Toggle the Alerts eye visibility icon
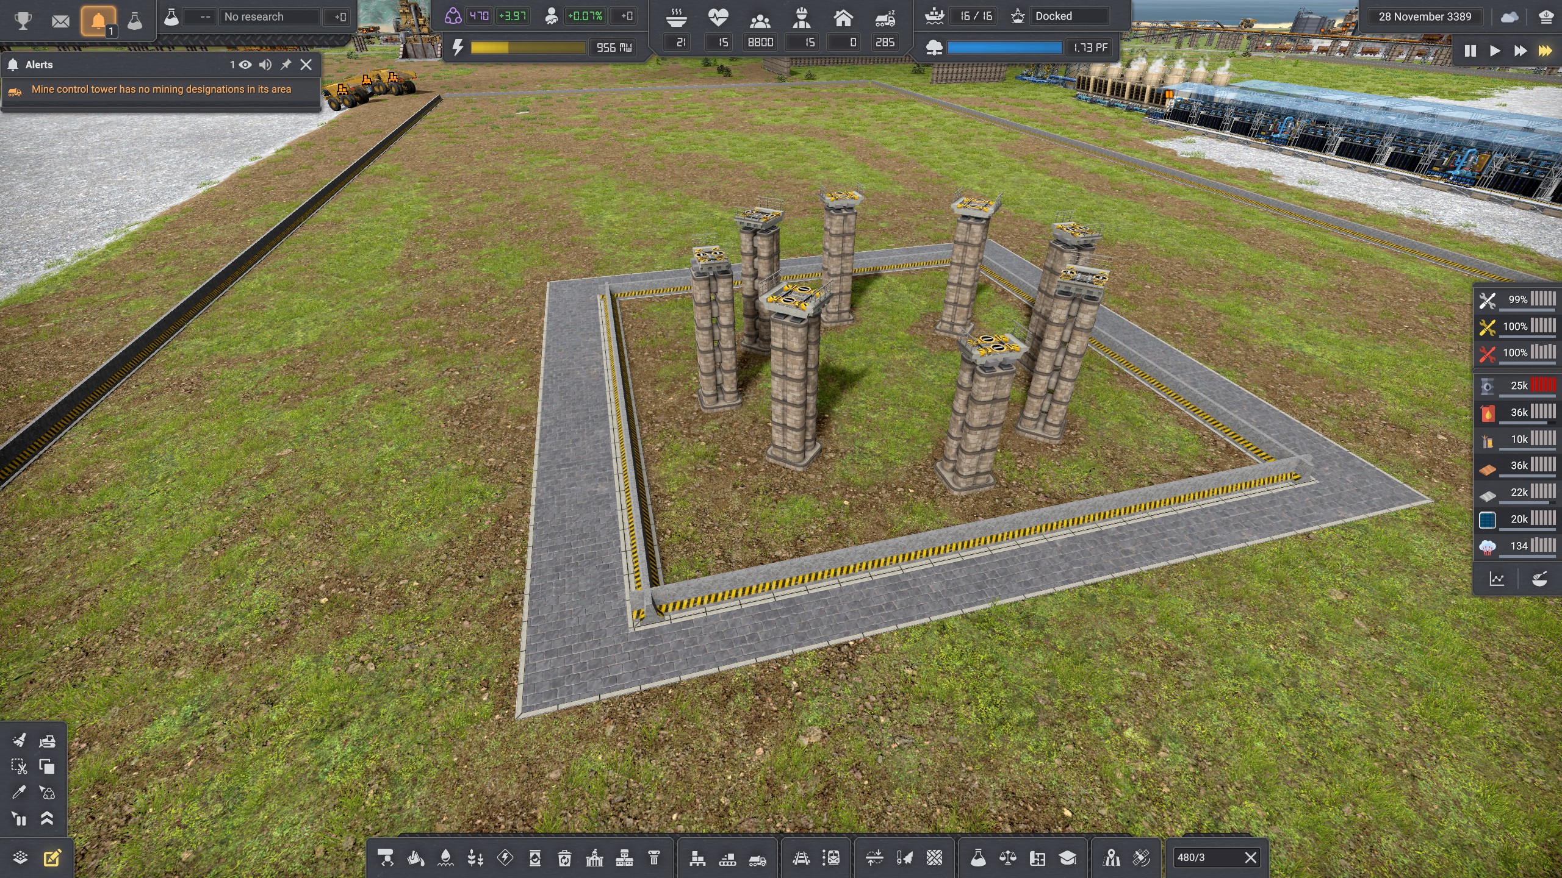 click(245, 65)
